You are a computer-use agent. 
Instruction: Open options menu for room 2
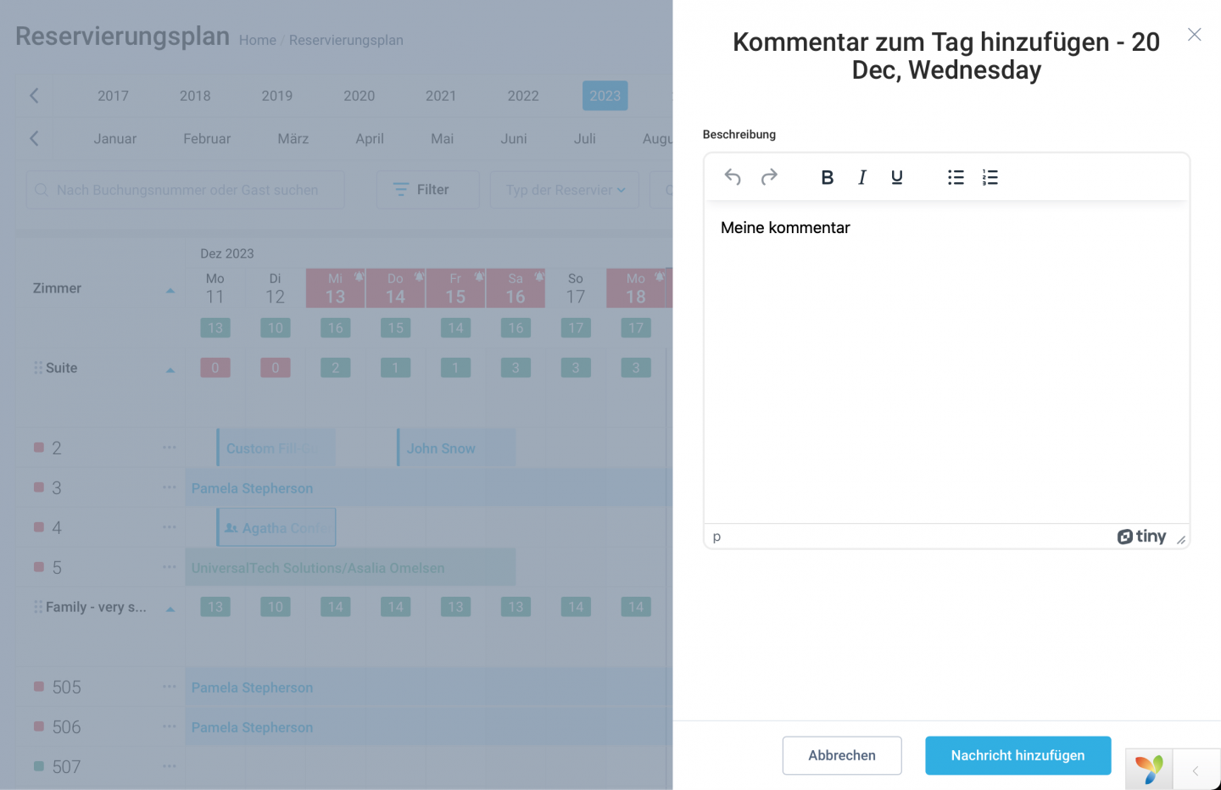pyautogui.click(x=170, y=447)
